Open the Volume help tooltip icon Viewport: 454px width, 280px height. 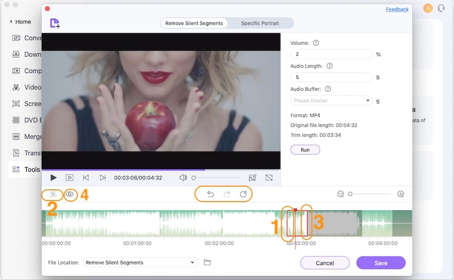coord(316,43)
